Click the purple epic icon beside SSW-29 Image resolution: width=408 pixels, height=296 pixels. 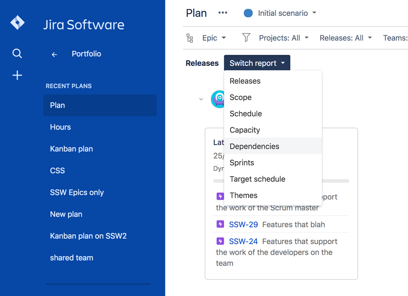tap(221, 224)
